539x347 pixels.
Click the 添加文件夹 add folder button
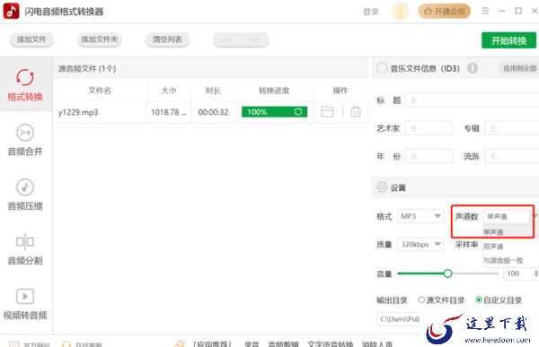click(x=100, y=39)
